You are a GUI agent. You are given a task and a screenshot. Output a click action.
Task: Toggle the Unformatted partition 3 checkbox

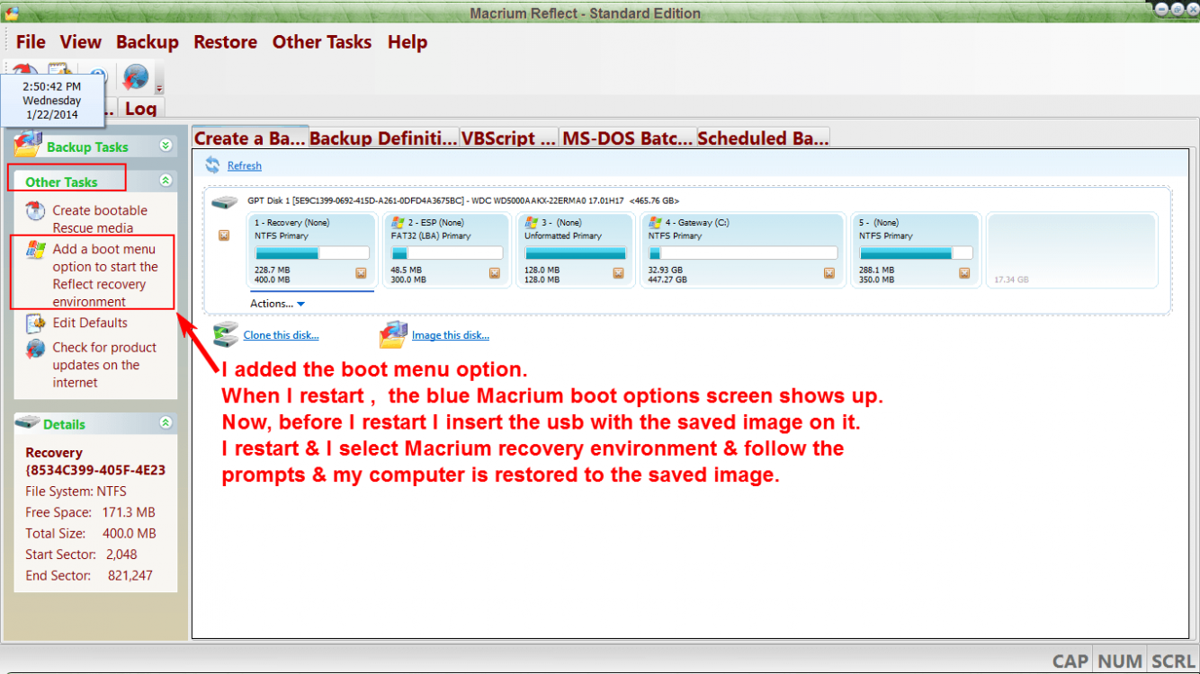pos(619,273)
